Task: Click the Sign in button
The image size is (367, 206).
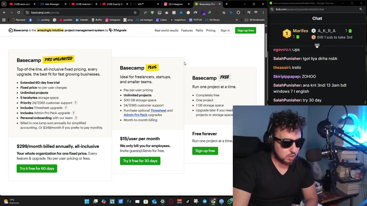Action: (x=225, y=30)
